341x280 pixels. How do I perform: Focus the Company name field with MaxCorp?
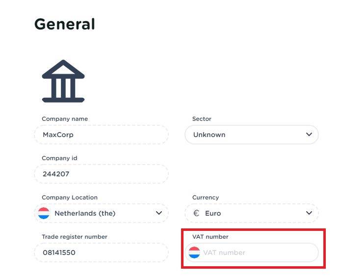click(101, 135)
